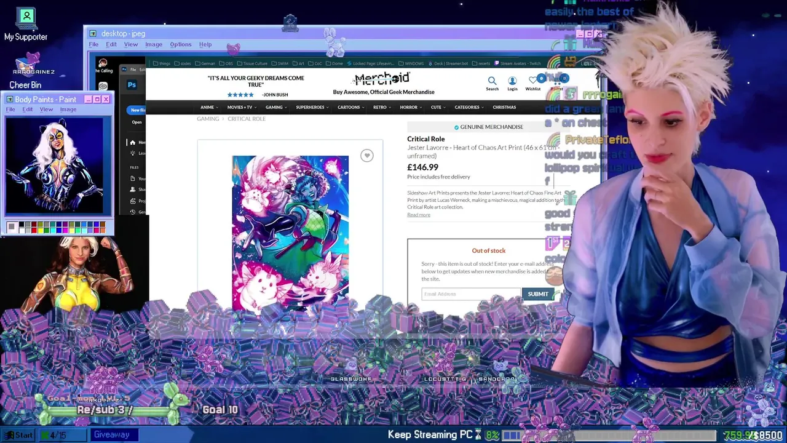Click the CHRISTMAS navigation link
This screenshot has width=787, height=443.
[x=504, y=107]
